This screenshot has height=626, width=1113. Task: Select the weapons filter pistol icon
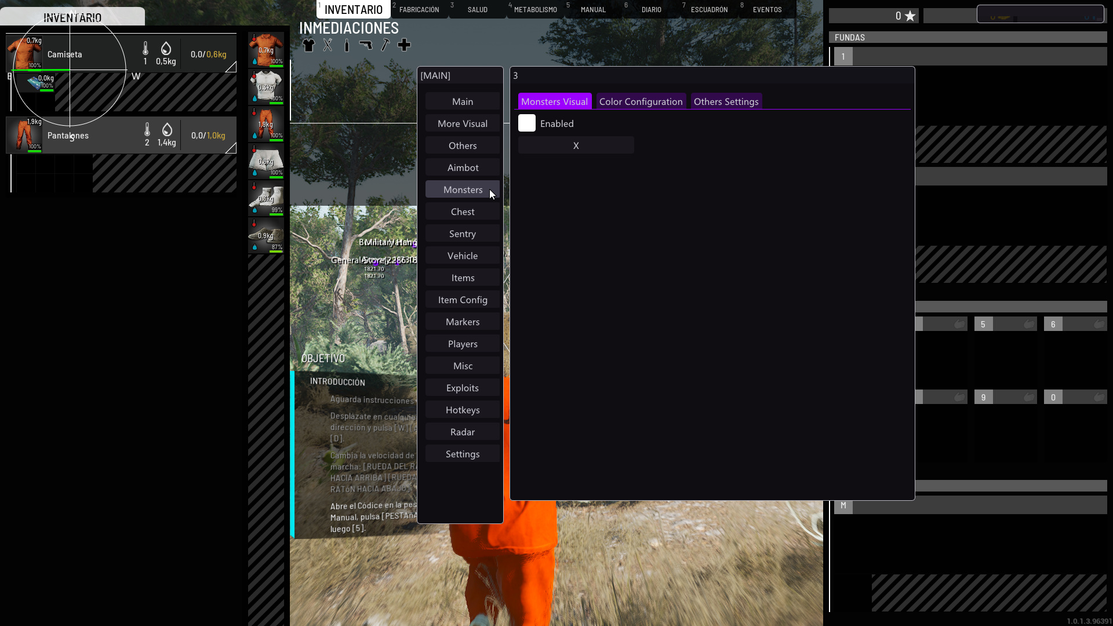(x=366, y=45)
